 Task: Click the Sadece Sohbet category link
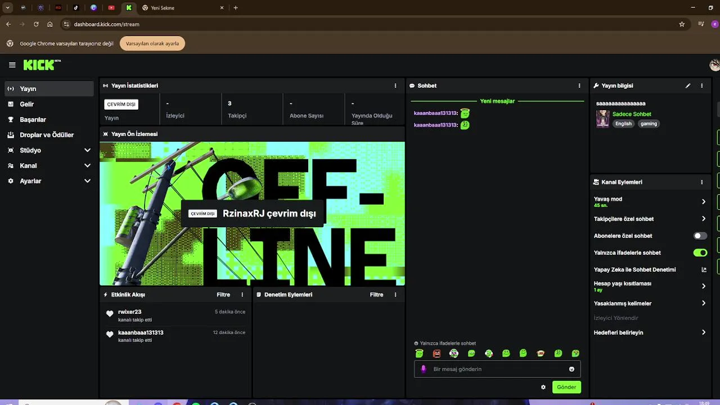tap(632, 114)
